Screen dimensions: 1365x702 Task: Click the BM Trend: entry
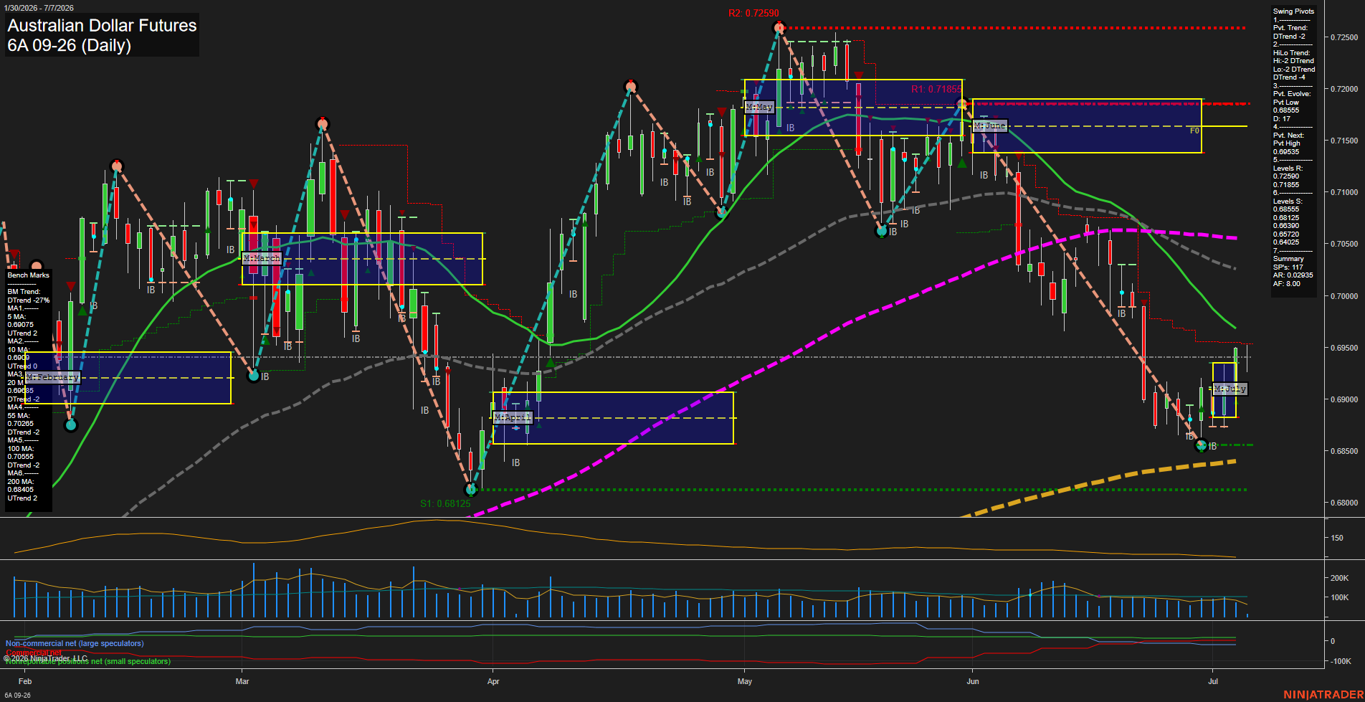pyautogui.click(x=24, y=292)
